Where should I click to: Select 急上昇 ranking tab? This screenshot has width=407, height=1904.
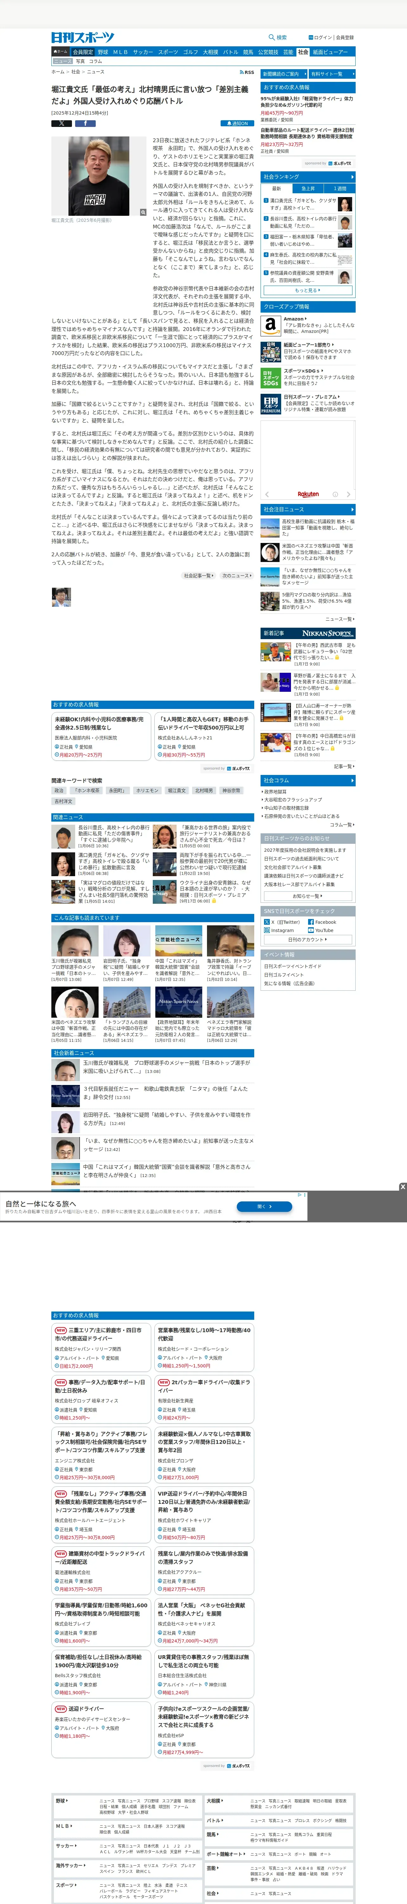308,188
